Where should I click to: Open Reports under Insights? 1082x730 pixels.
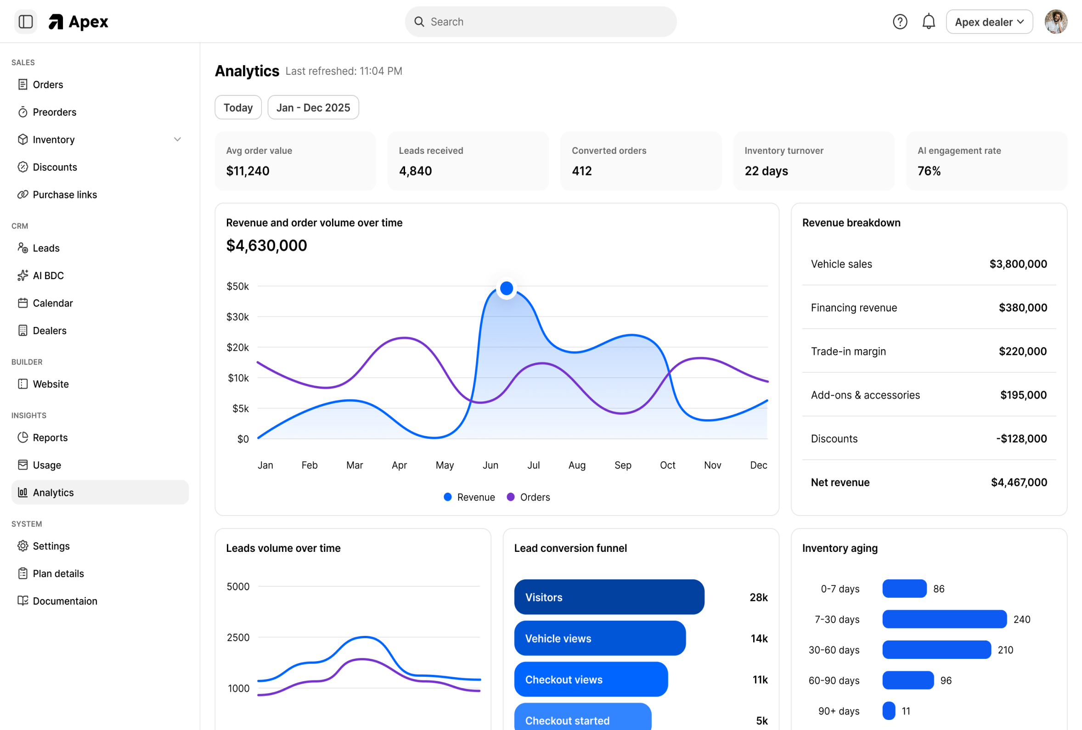tap(50, 437)
